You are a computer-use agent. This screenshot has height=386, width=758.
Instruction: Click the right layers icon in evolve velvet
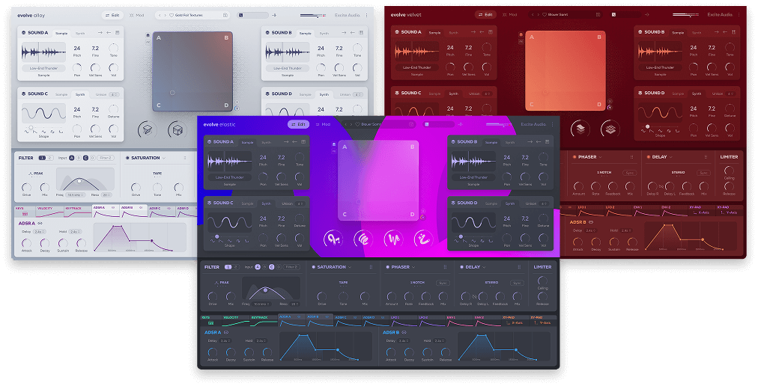[x=607, y=129]
